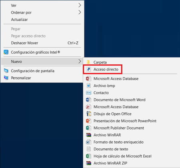
Task: Click the Intel graphics settings icon
Action: [x=6, y=52]
